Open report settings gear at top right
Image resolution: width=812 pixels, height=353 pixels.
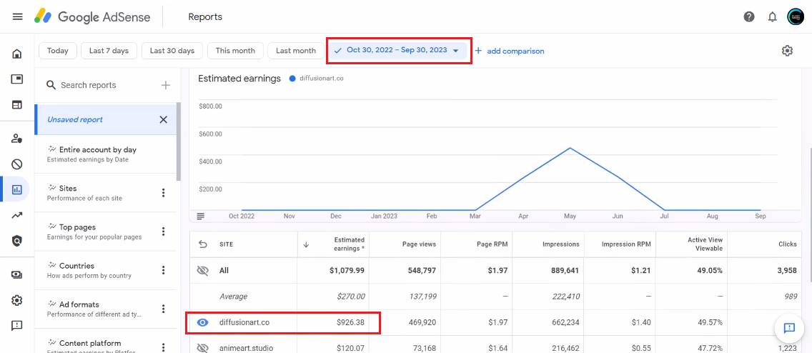pyautogui.click(x=787, y=51)
